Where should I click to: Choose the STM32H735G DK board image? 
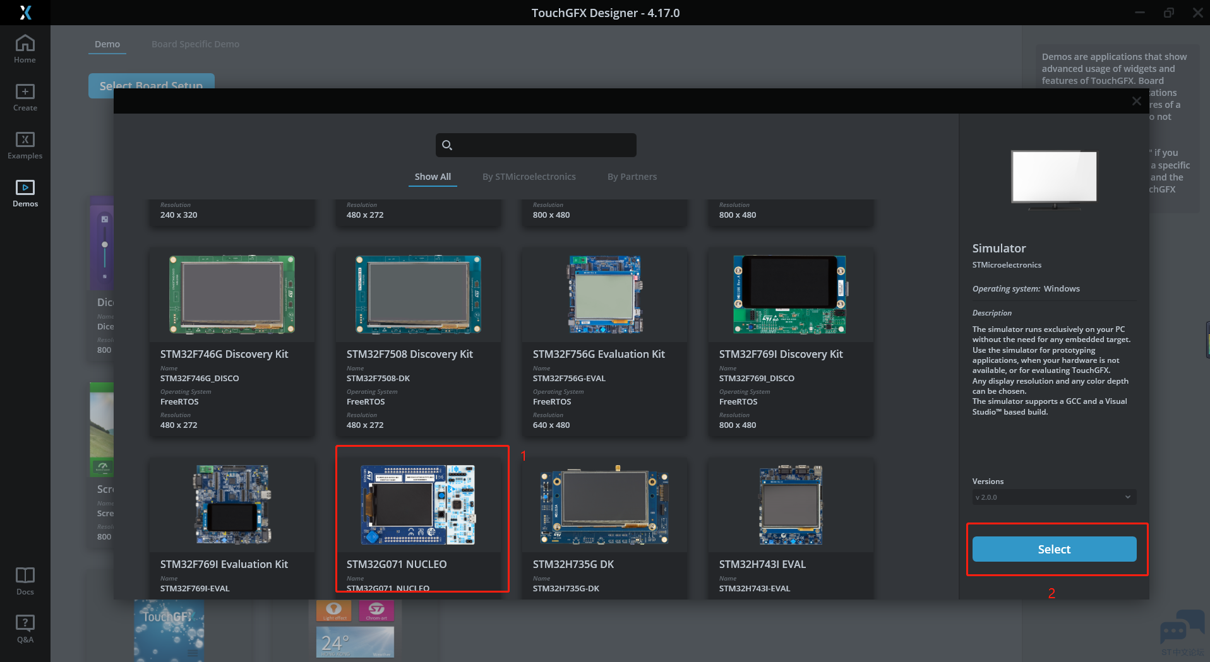[x=605, y=505]
